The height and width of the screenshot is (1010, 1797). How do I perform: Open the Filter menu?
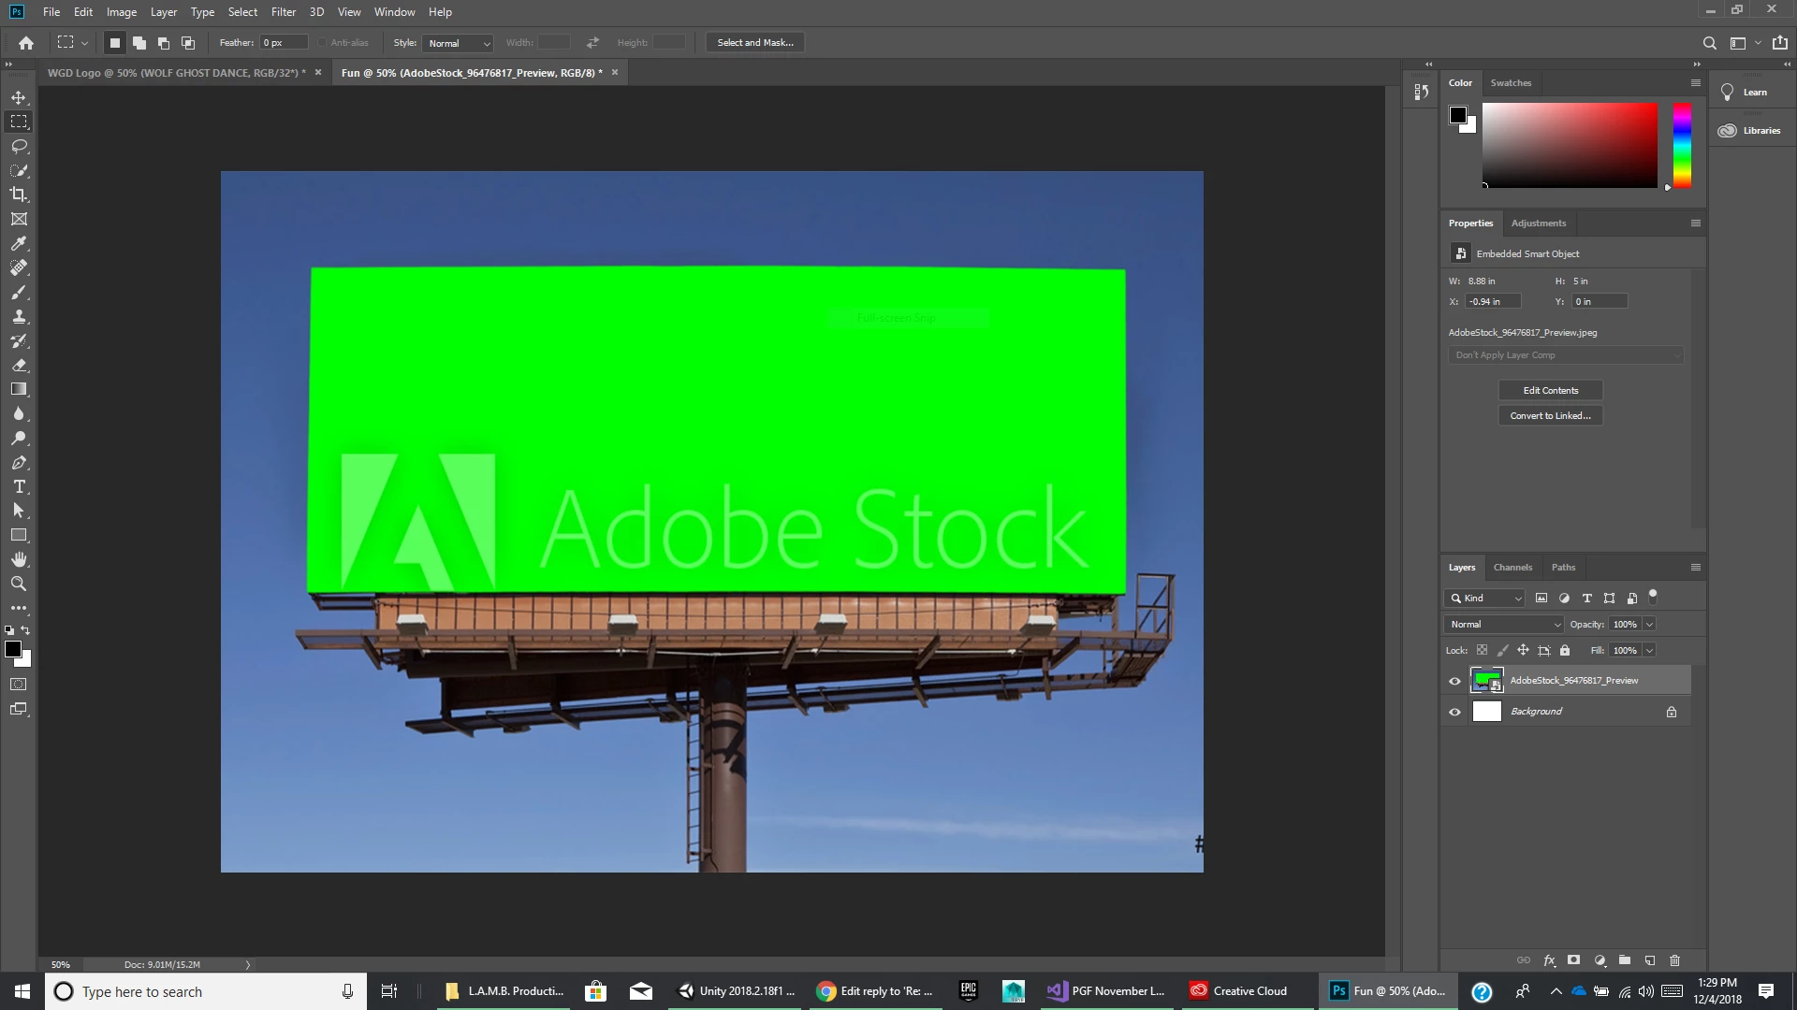pos(283,12)
